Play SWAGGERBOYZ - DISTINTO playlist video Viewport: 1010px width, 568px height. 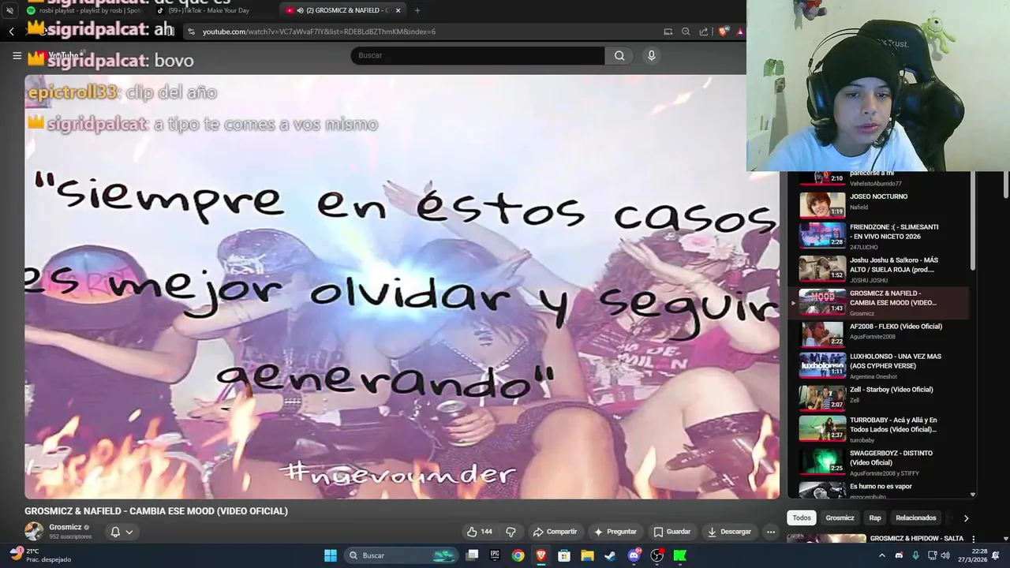878,461
